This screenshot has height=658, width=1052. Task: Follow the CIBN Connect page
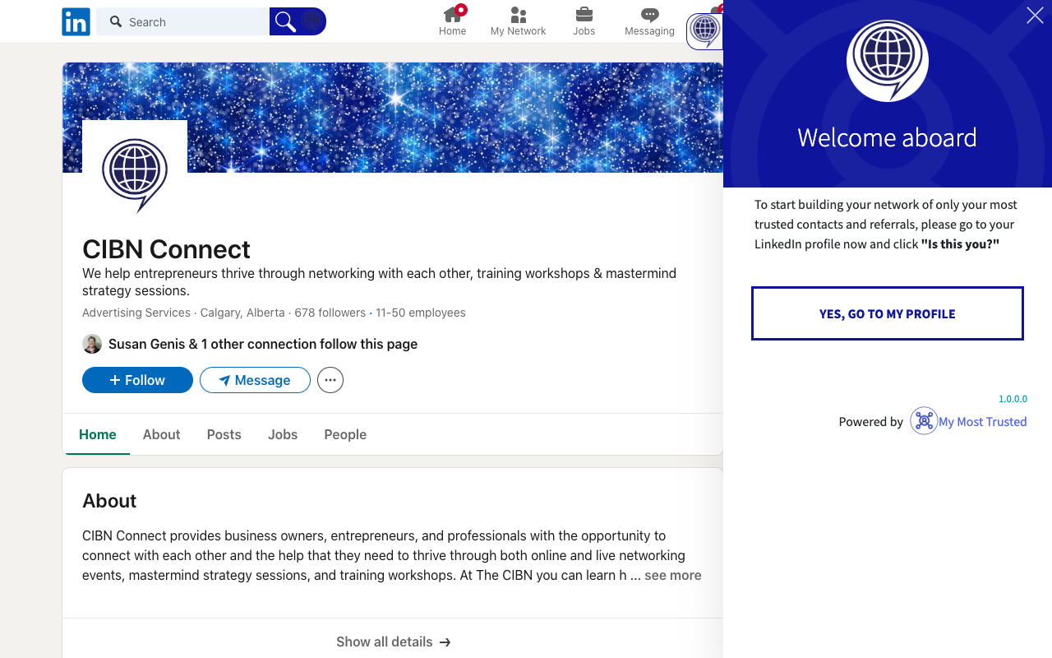(137, 380)
